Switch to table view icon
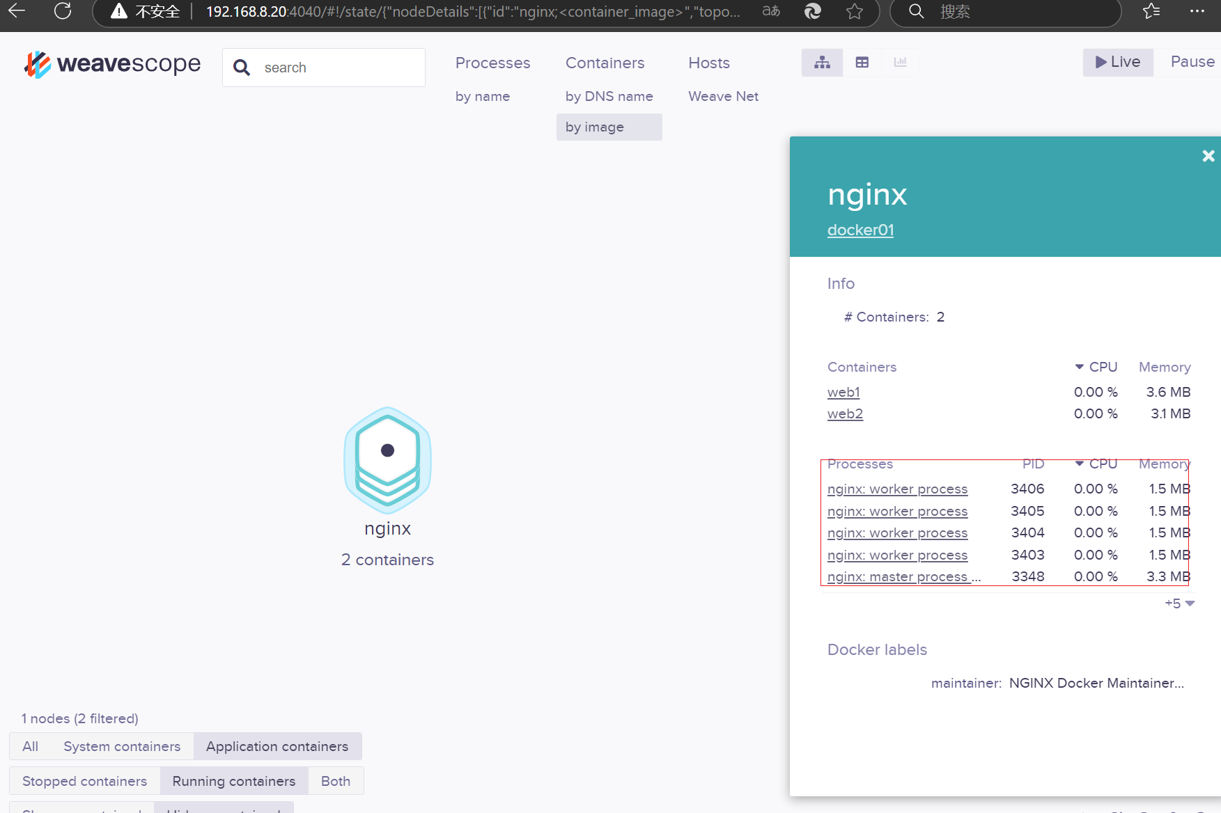Image resolution: width=1221 pixels, height=813 pixels. [862, 63]
